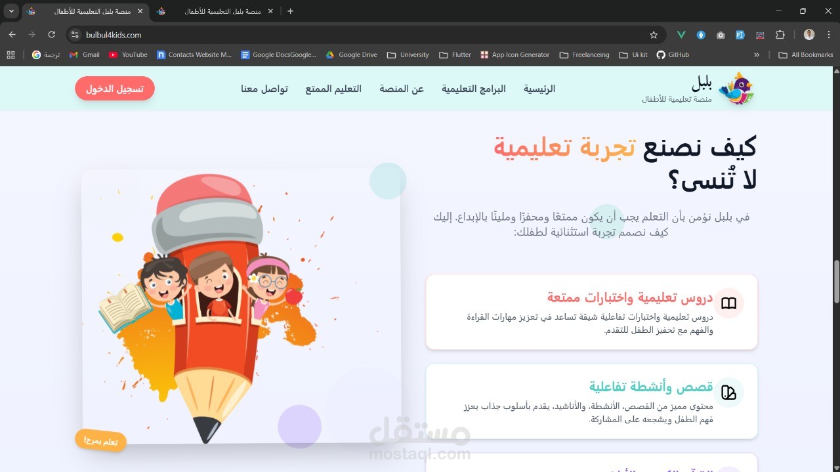
Task: Open the tab search dropdown arrow
Action: coord(11,11)
